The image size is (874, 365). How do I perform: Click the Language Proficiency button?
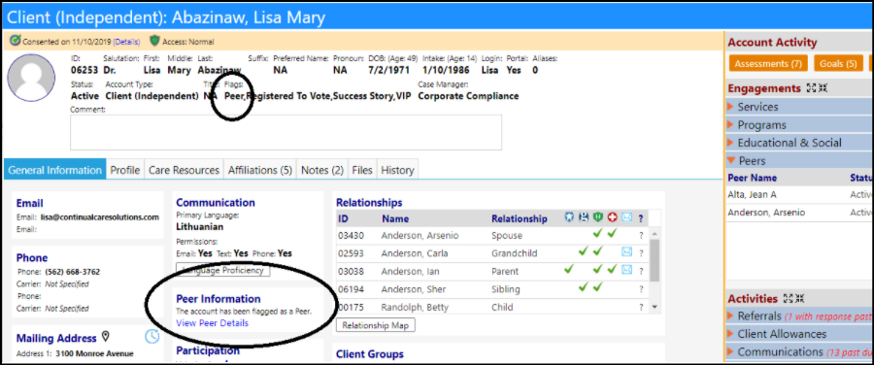coord(223,270)
